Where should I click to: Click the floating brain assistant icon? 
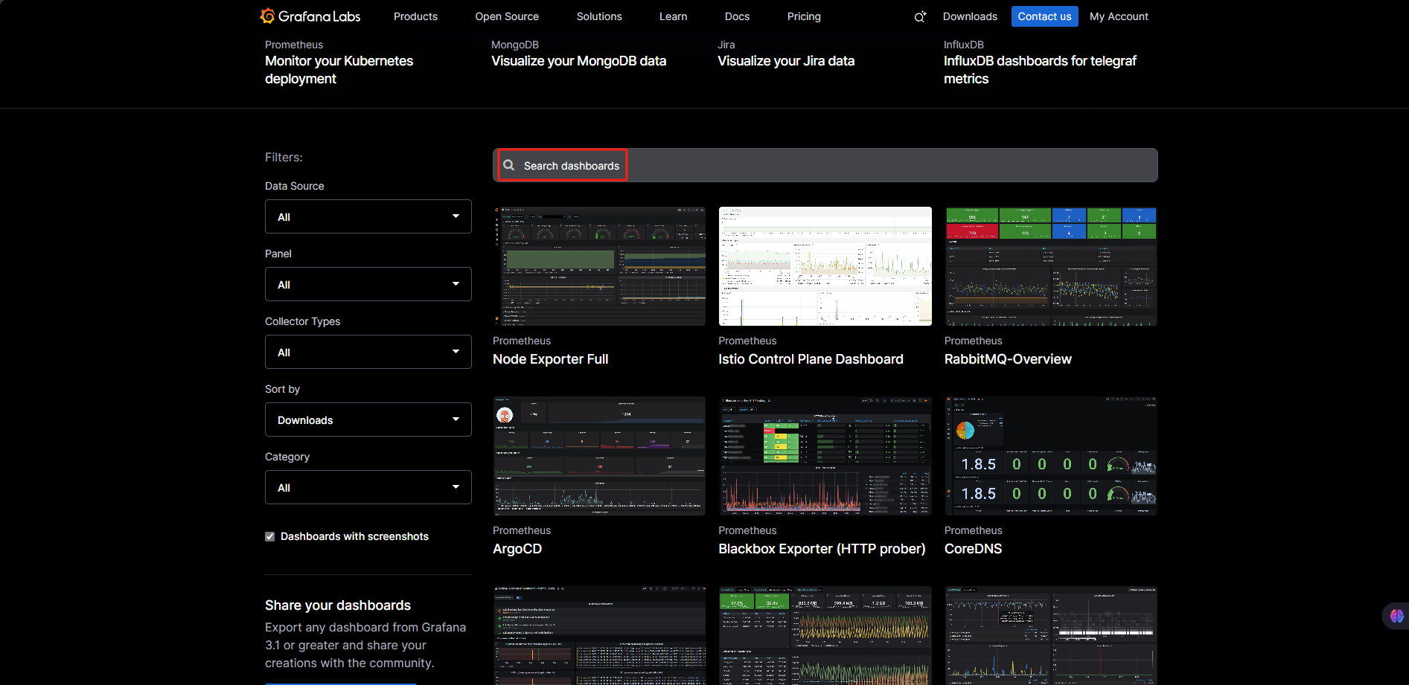pyautogui.click(x=1396, y=616)
